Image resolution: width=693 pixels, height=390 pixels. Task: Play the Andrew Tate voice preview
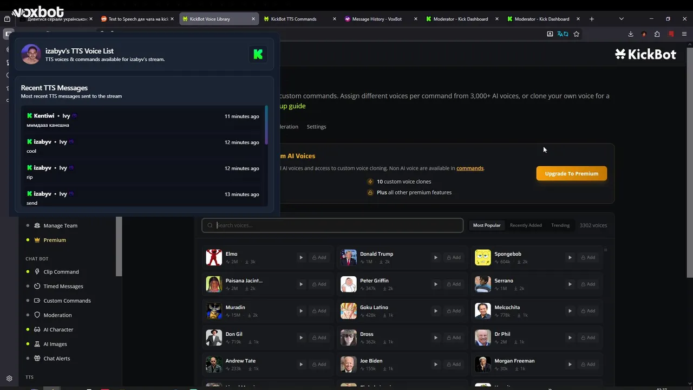click(x=301, y=364)
